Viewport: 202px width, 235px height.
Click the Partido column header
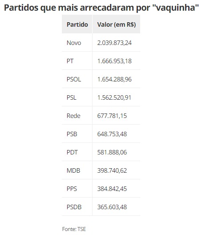tap(77, 24)
